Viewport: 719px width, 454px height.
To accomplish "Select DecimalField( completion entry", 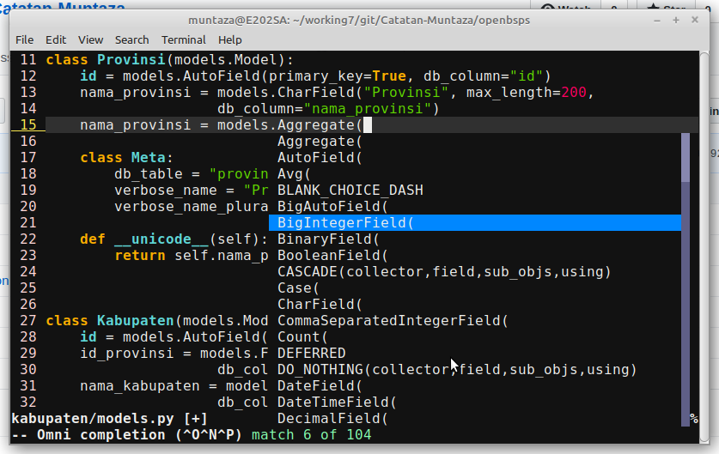I will pyautogui.click(x=474, y=419).
